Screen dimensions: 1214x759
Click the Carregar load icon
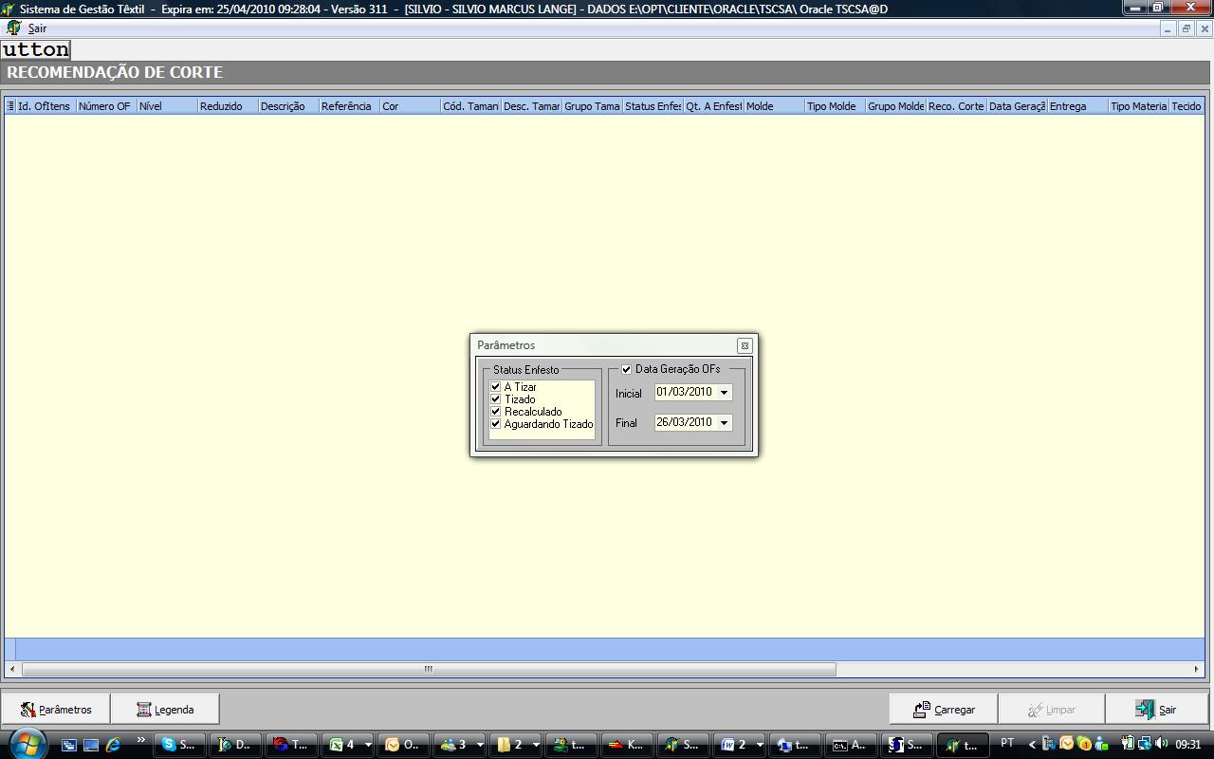point(921,710)
